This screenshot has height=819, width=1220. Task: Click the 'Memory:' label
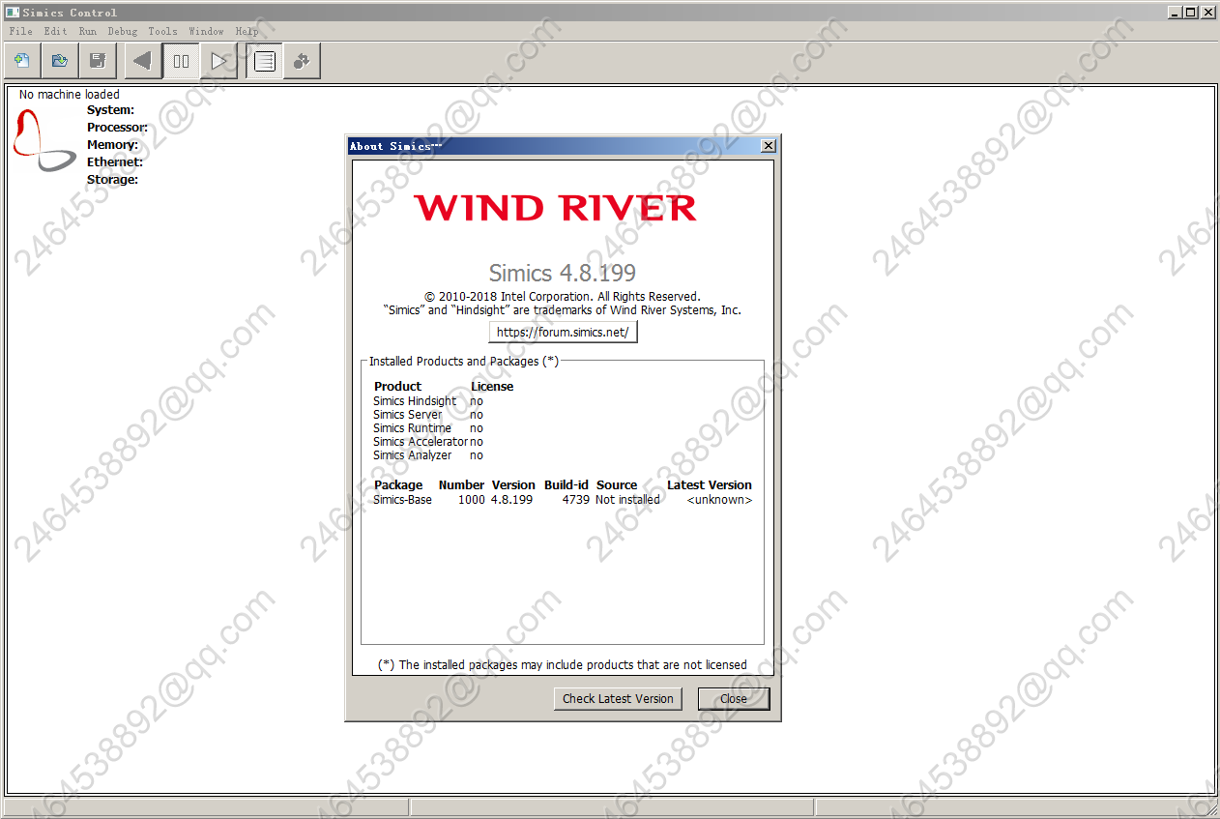pos(112,145)
